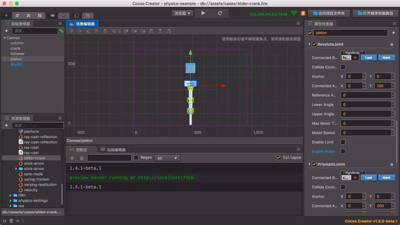Click the clear console icon
The height and width of the screenshot is (225, 400).
pyautogui.click(x=72, y=158)
